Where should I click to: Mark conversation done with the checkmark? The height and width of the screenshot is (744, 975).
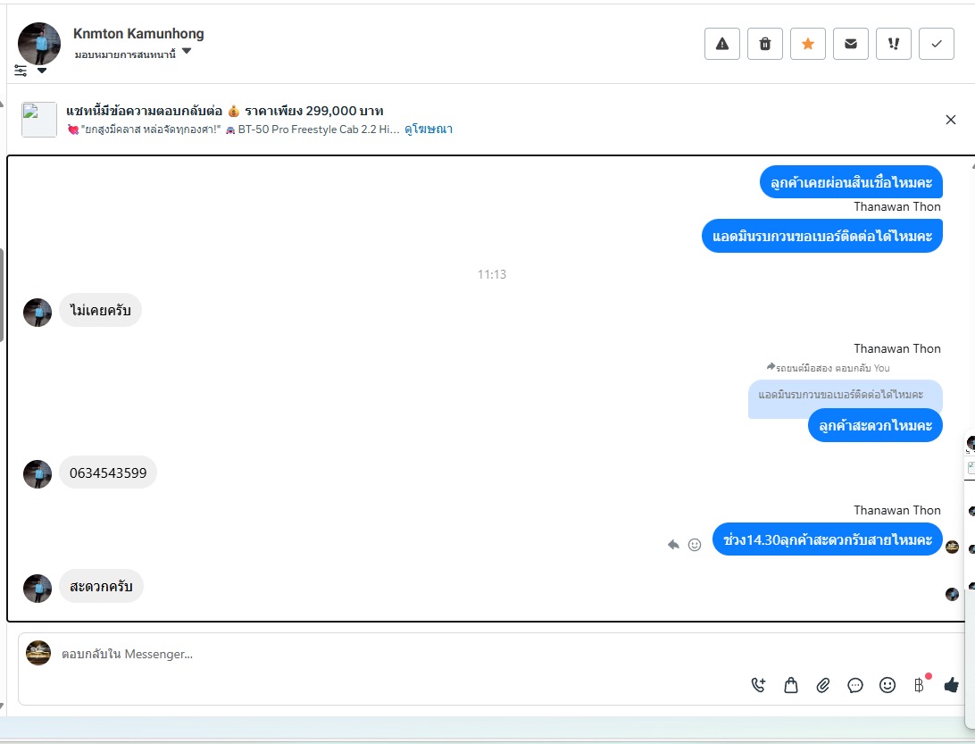tap(937, 44)
